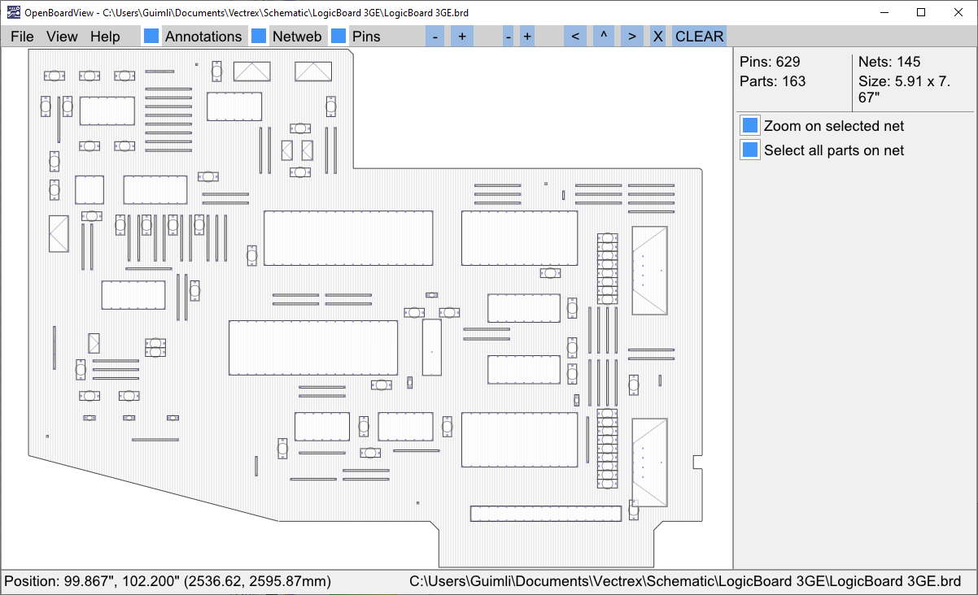
Task: Enable Zoom on selected net
Action: tap(749, 125)
